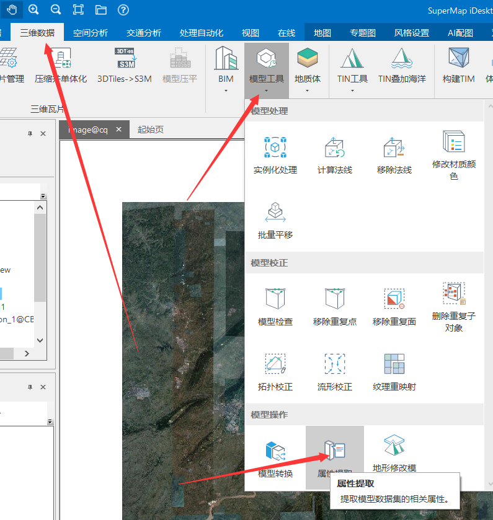This screenshot has height=520, width=493.
Task: Switch to the 专题图 ribbon tab
Action: click(x=363, y=32)
